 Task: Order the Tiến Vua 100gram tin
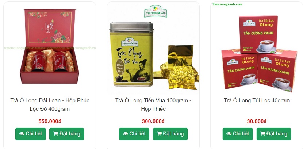point(170,134)
